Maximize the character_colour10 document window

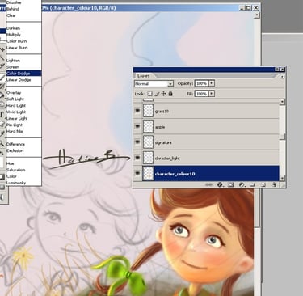click(249, 8)
